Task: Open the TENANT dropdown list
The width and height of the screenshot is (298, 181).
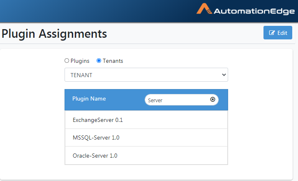Action: (x=146, y=75)
